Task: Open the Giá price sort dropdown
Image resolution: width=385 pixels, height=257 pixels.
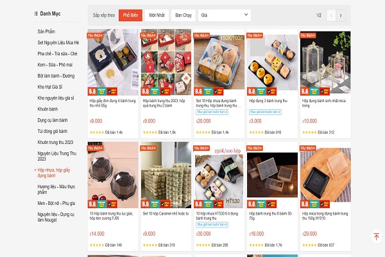Action: (225, 15)
